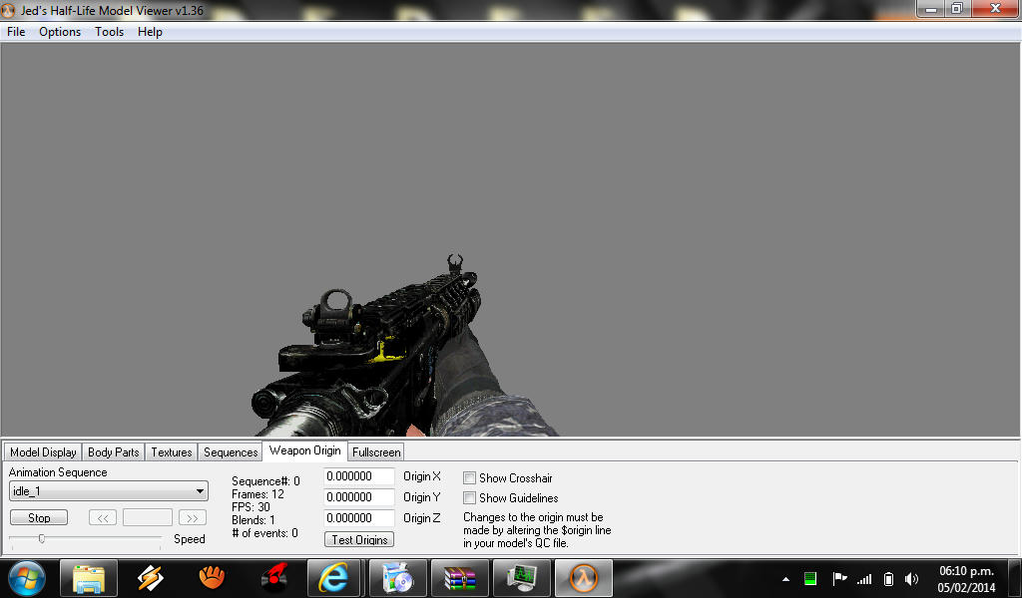Restore down the Model Viewer window
Screen dimensions: 1022x598
point(957,8)
